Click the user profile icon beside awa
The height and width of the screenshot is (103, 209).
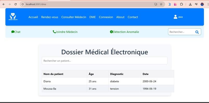[x=175, y=17]
